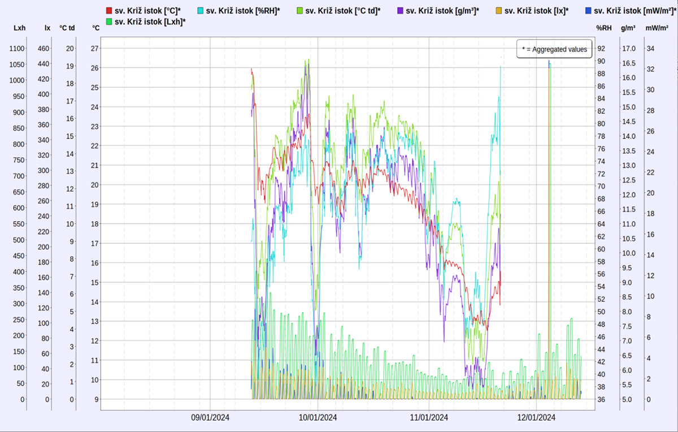The height and width of the screenshot is (432, 678).
Task: Click the green Lxh legend color swatch
Action: pyautogui.click(x=109, y=21)
